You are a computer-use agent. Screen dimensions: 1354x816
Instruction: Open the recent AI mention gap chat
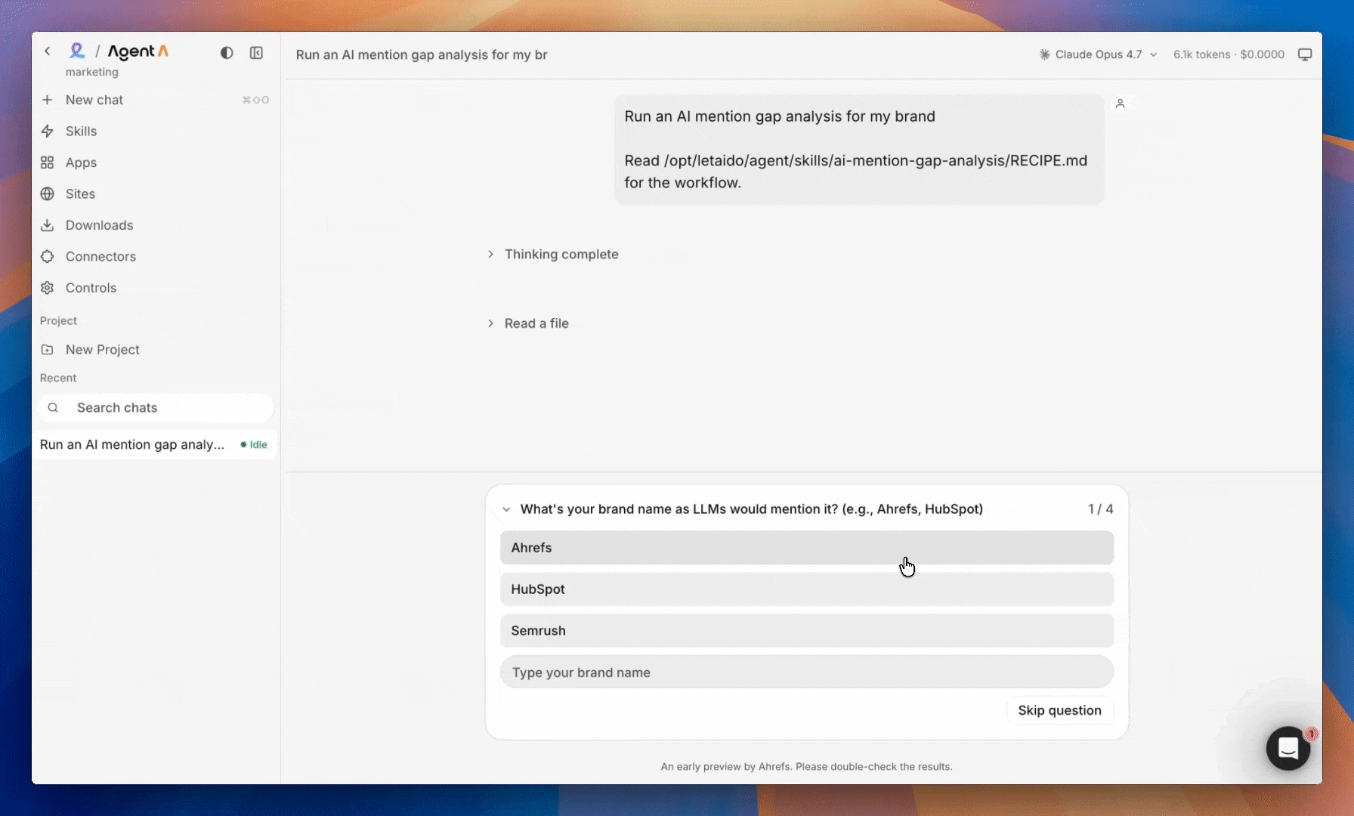(x=155, y=445)
